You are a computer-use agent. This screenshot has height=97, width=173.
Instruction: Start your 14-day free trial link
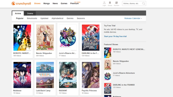[x=115, y=36]
